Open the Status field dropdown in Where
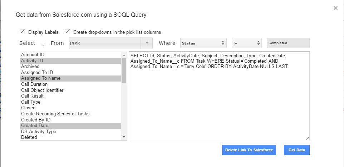Image resolution: width=344 pixels, height=167 pixels. [x=203, y=43]
